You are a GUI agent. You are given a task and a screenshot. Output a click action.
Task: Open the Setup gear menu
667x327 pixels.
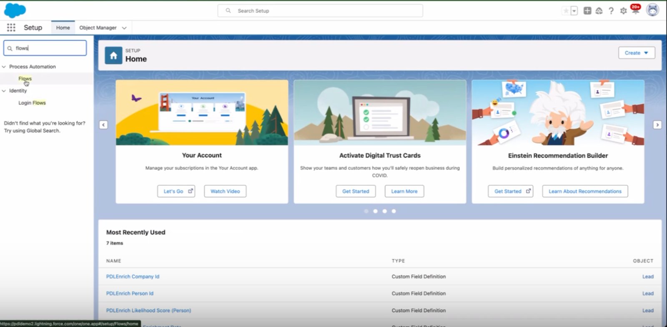pyautogui.click(x=623, y=11)
